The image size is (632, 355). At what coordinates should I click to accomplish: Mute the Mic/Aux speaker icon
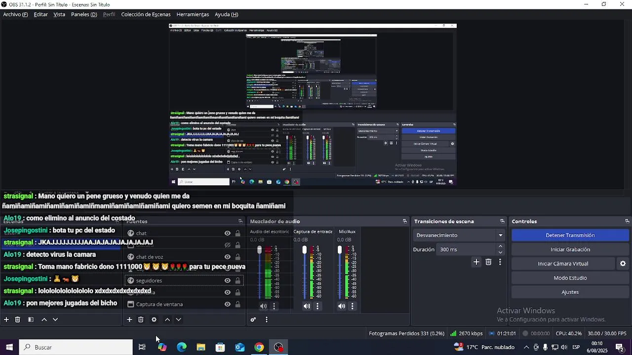[x=341, y=306]
